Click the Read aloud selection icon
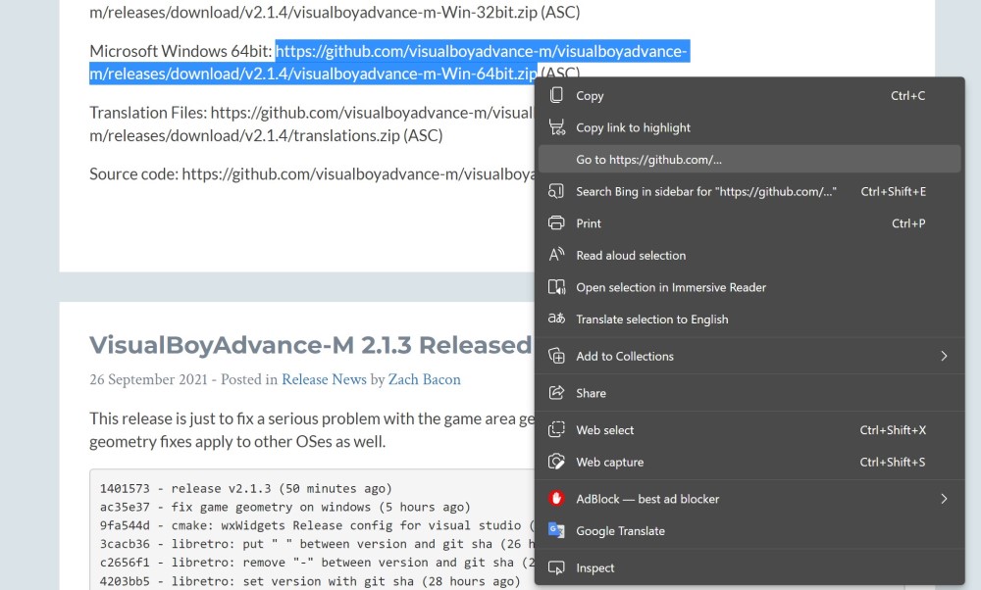The width and height of the screenshot is (981, 590). coord(556,255)
